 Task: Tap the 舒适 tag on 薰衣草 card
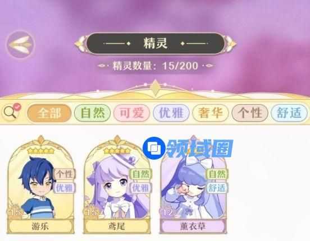pos(217,188)
